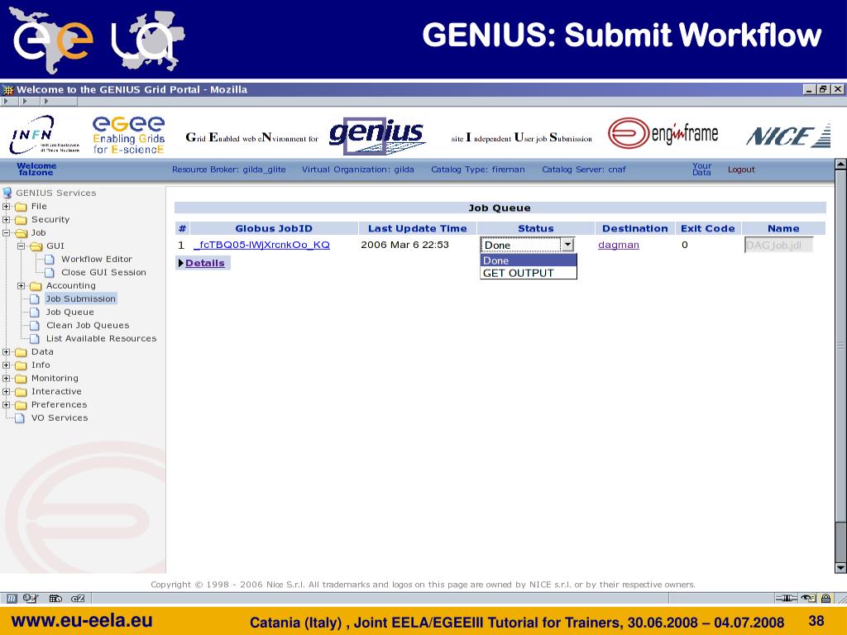The image size is (847, 635).
Task: Expand the Details link
Action: (205, 263)
